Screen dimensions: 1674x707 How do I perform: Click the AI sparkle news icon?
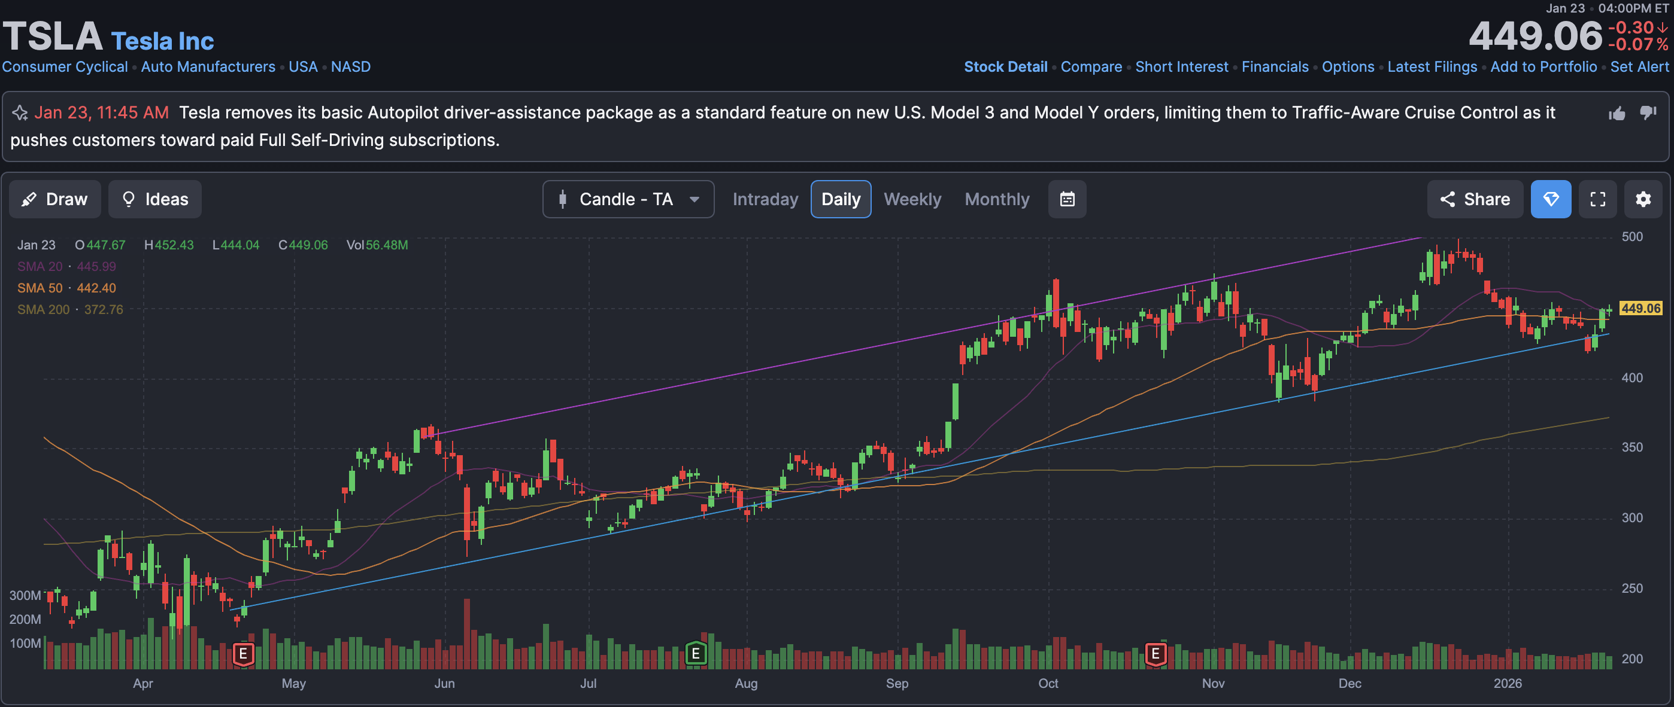click(20, 113)
